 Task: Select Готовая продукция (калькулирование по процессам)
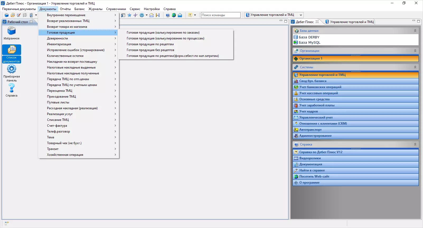(x=176, y=38)
